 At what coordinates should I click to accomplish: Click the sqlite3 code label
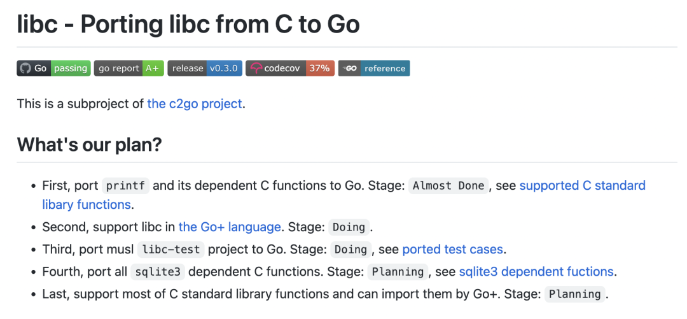coord(158,272)
